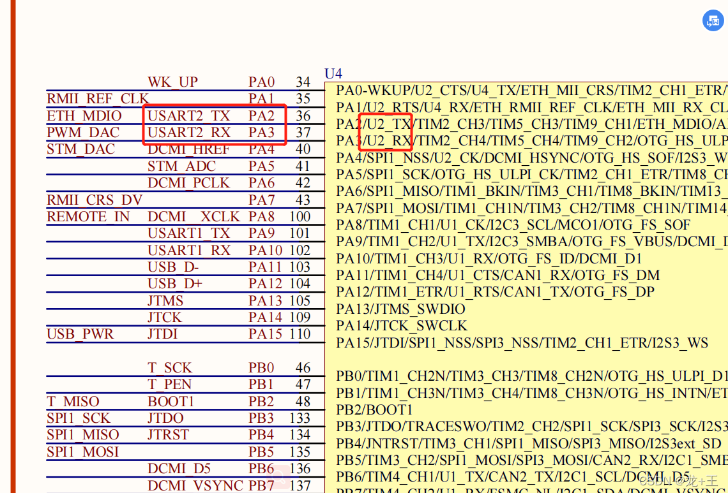Click the T_PEN net label
The image size is (728, 493).
169,385
